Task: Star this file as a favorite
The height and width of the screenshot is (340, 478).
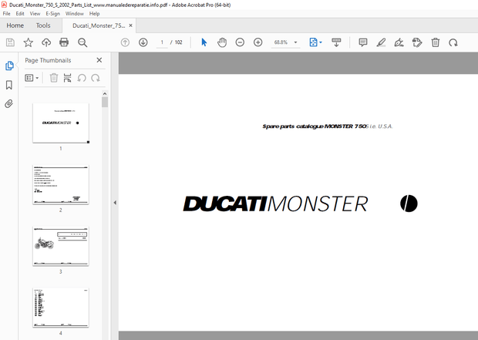Action: [29, 42]
